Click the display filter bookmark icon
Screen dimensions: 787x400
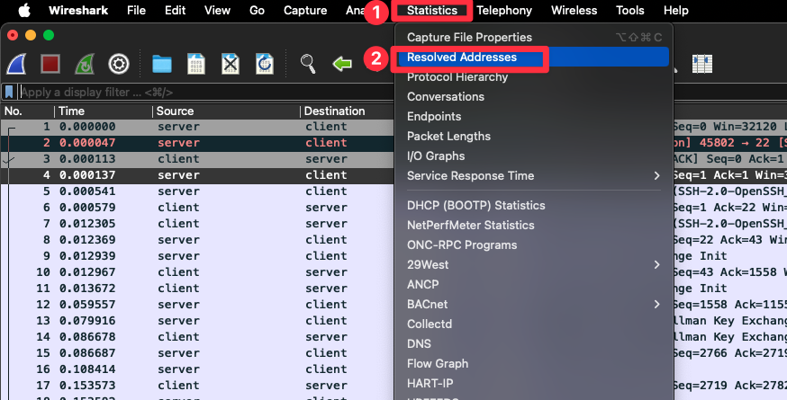9,93
